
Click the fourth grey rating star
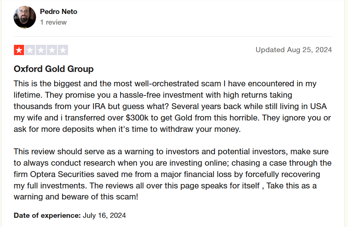click(x=52, y=50)
